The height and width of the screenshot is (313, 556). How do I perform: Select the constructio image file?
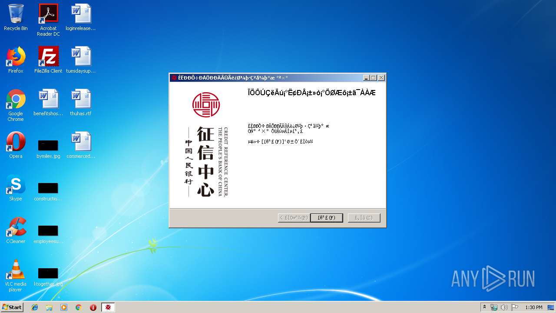[48, 190]
